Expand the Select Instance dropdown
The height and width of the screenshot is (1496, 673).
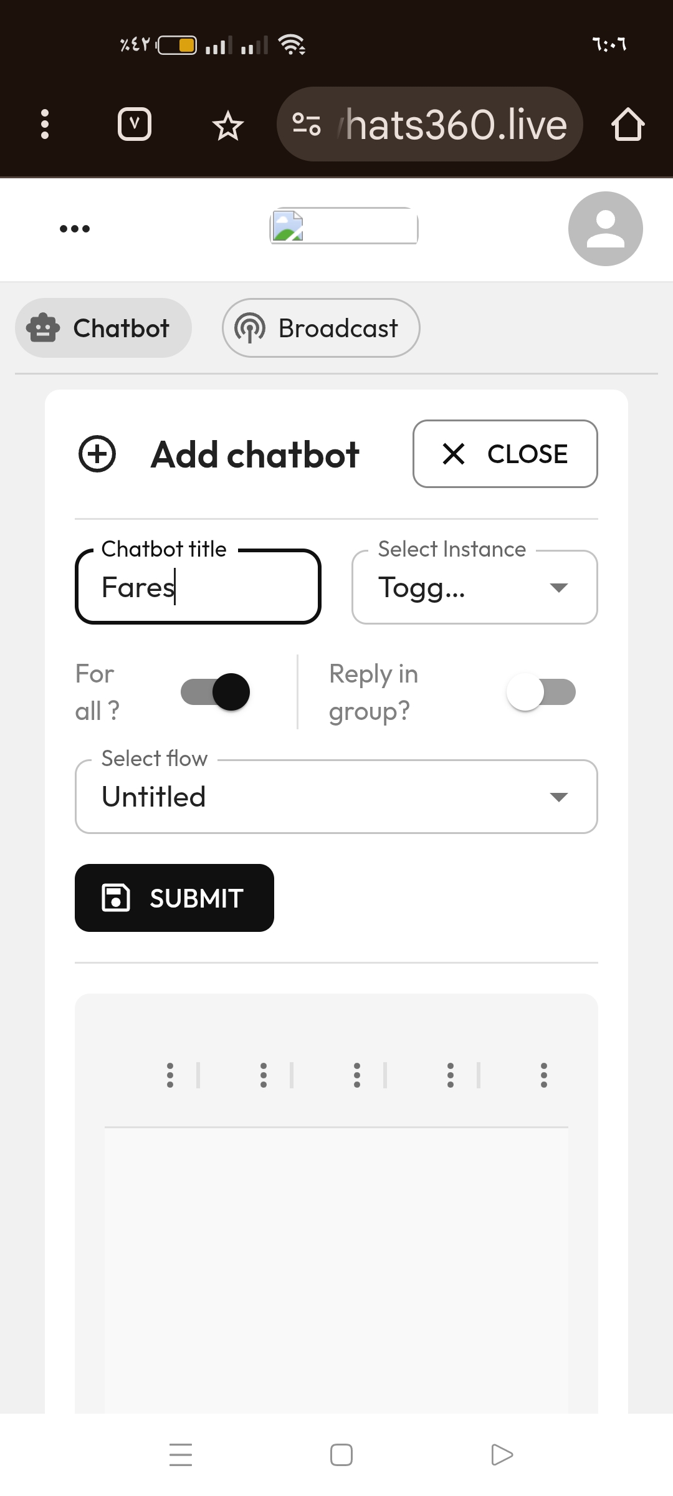point(474,587)
